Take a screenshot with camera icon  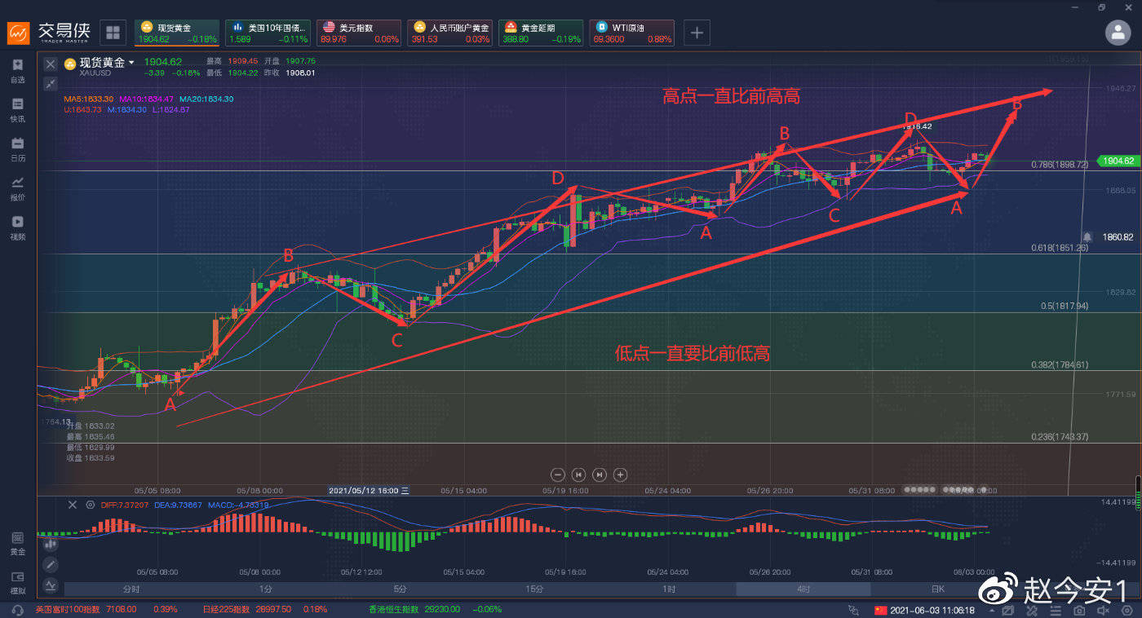[x=1078, y=610]
